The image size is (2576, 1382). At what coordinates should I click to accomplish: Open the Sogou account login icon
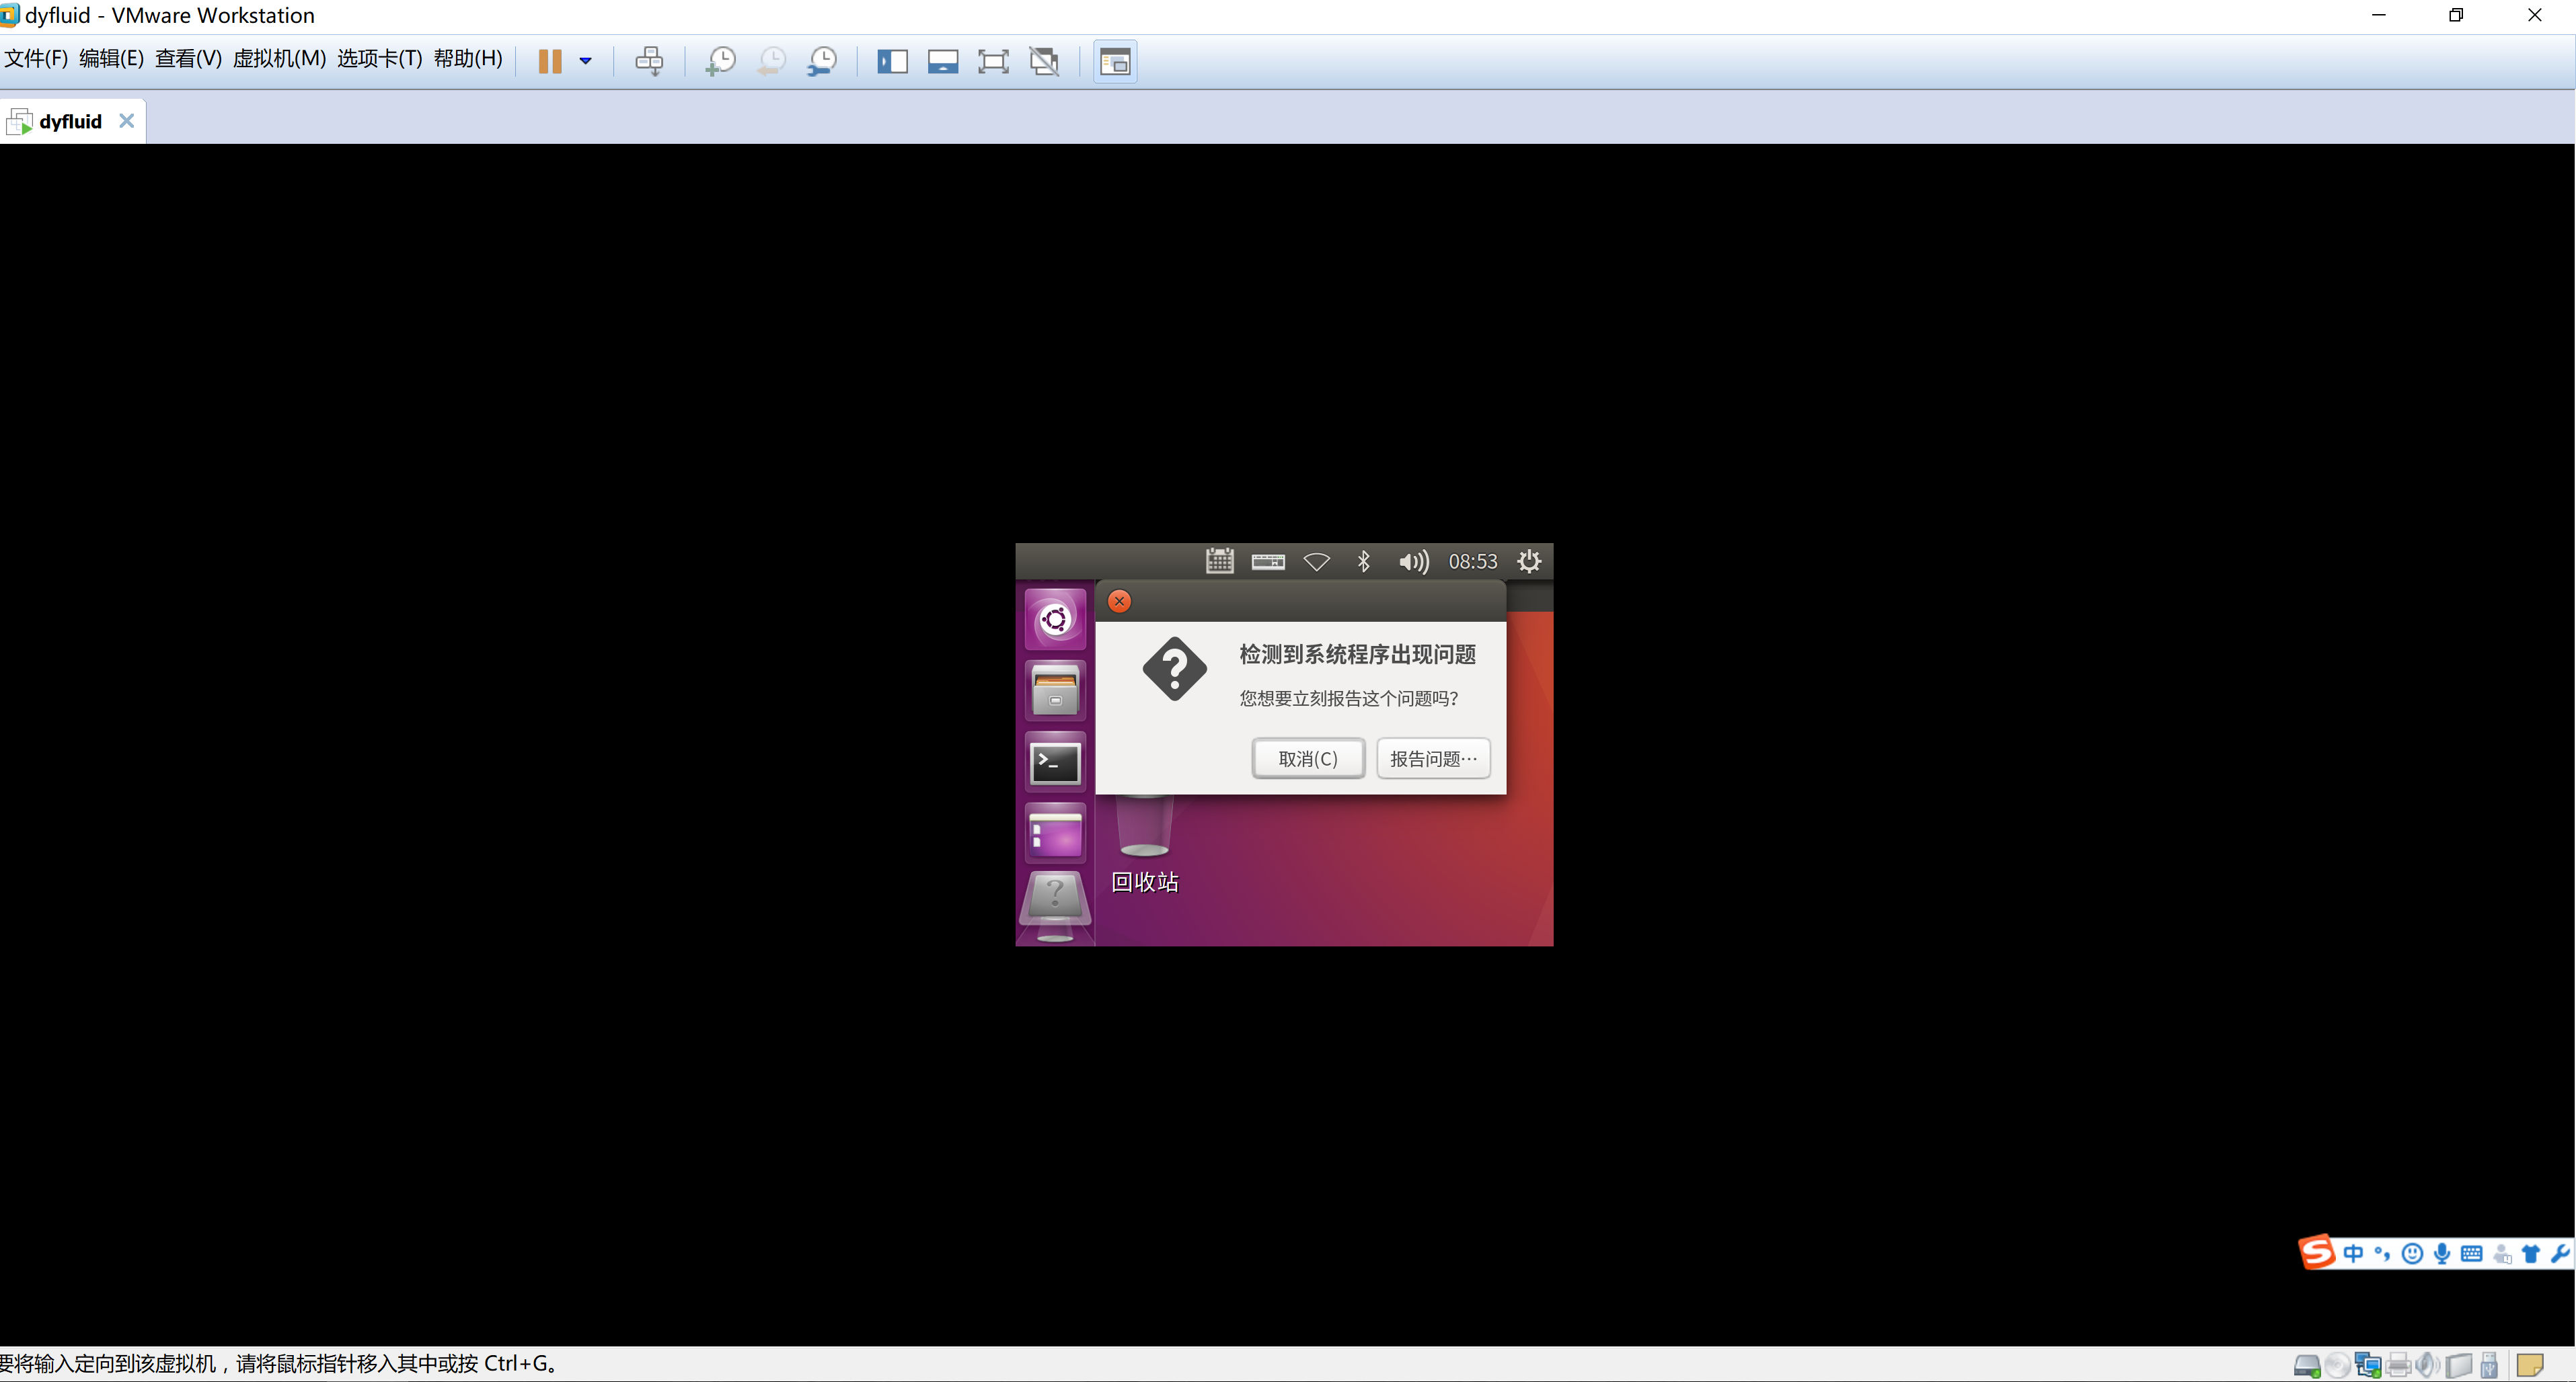(2502, 1254)
